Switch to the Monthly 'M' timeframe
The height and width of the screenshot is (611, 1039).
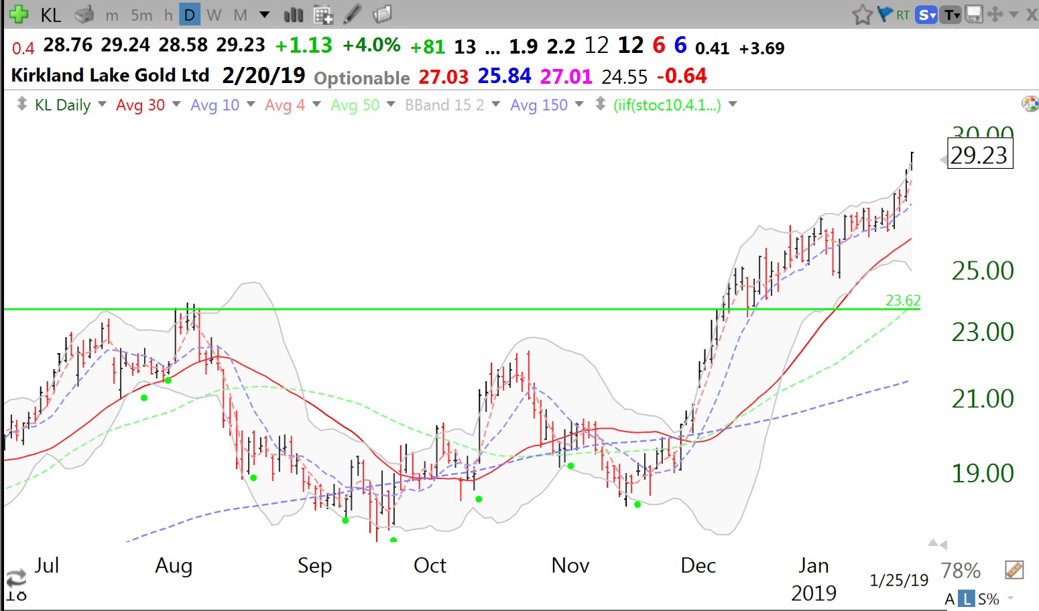coord(240,15)
